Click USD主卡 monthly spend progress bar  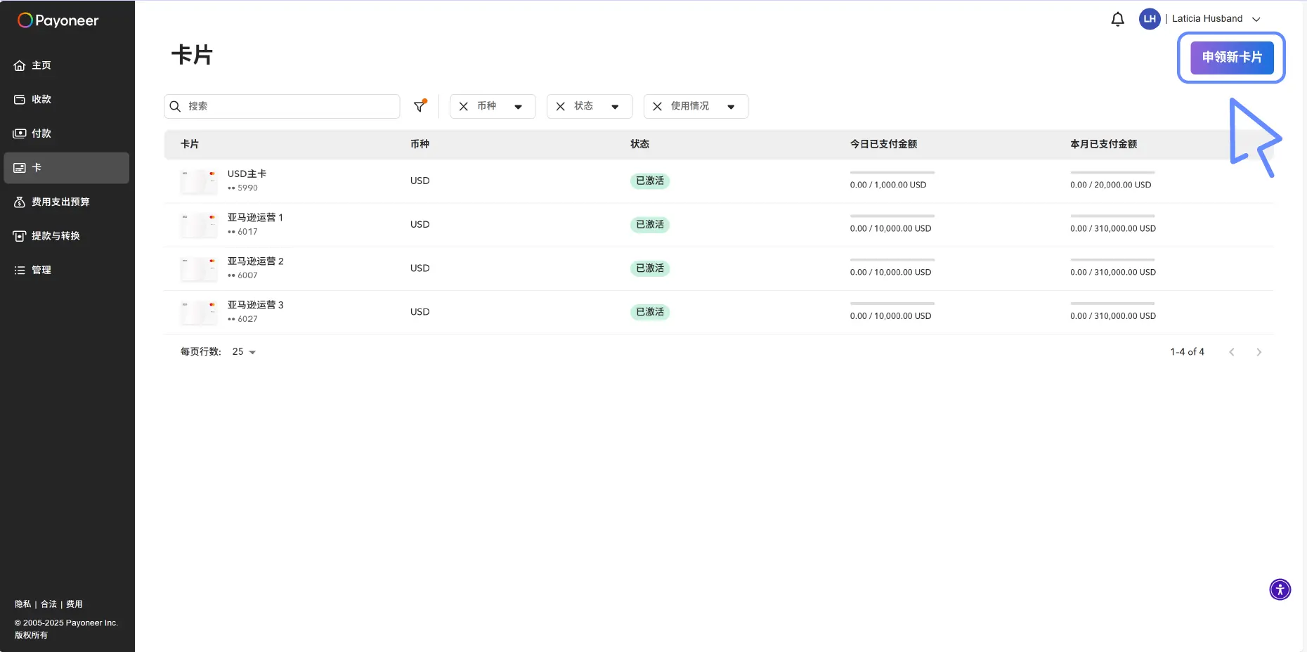pyautogui.click(x=1112, y=172)
